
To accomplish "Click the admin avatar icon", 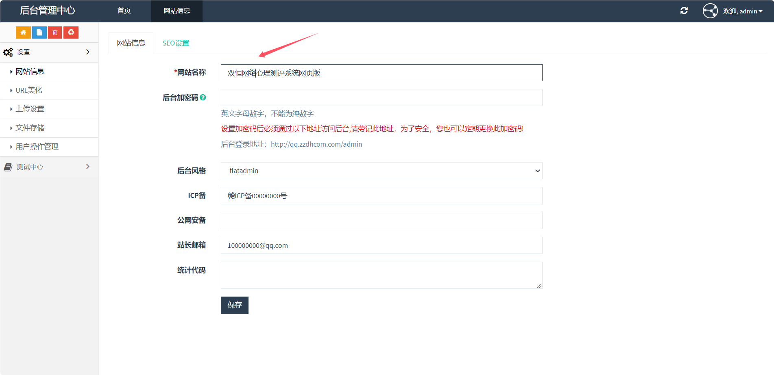I will pos(710,11).
